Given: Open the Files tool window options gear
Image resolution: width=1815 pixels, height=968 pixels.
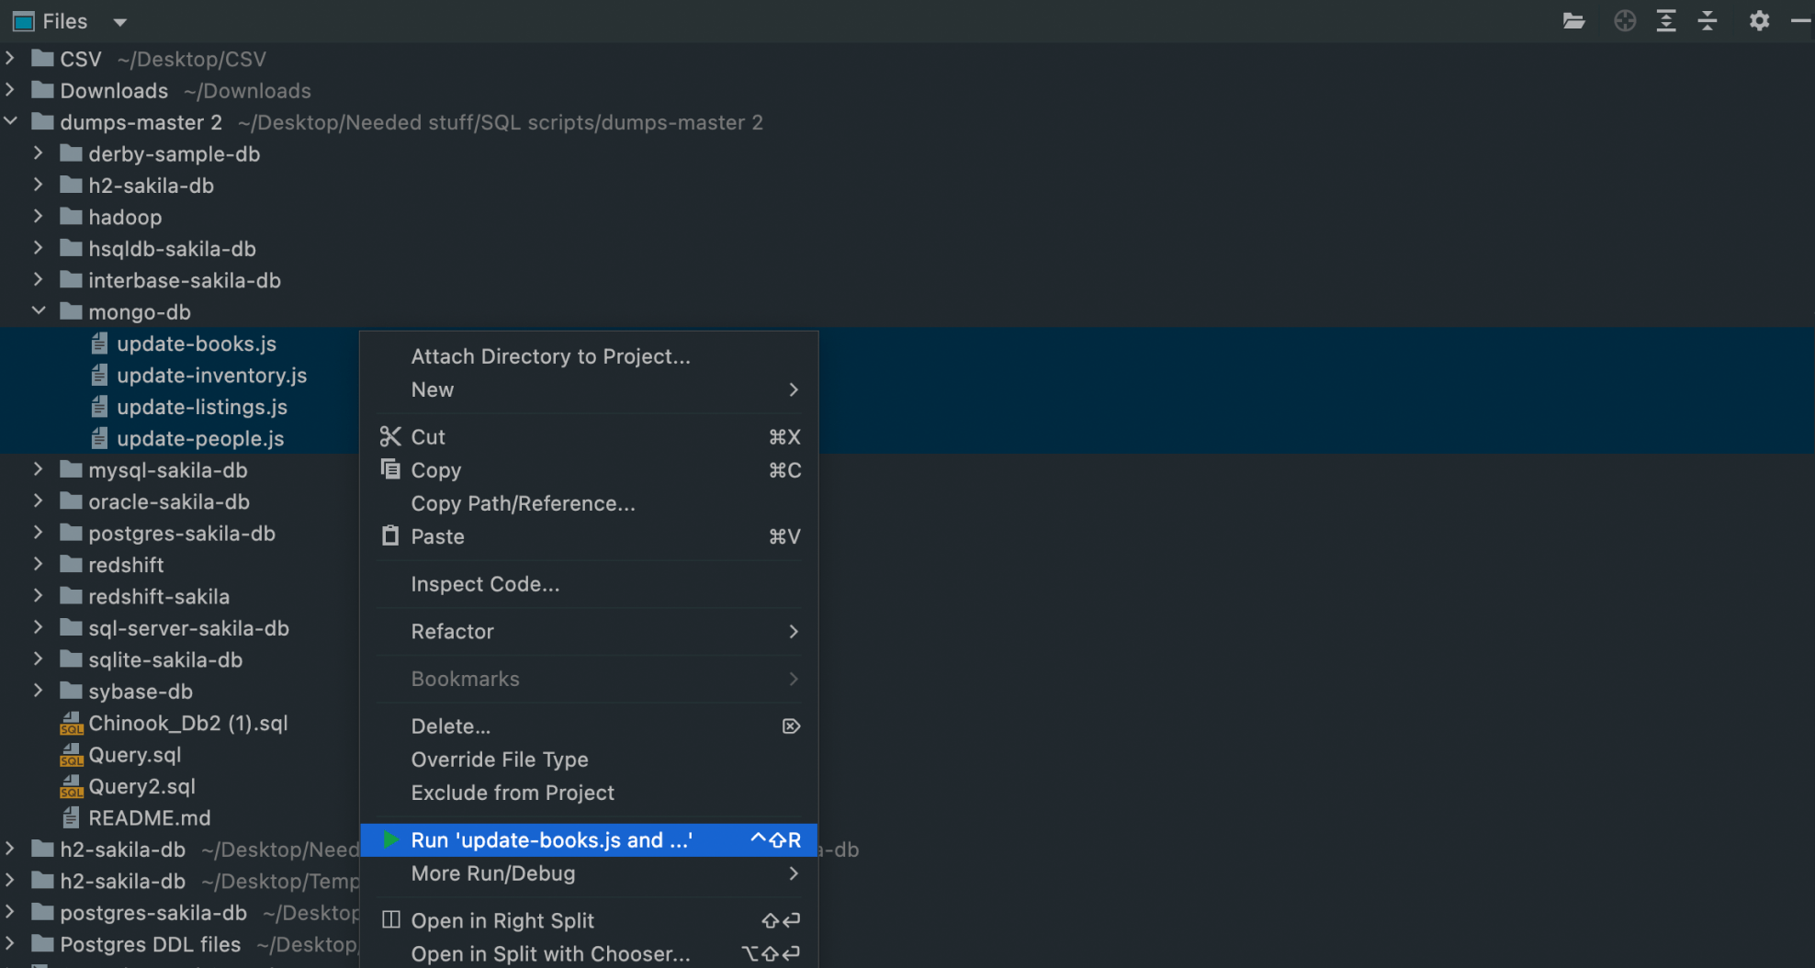Looking at the screenshot, I should (x=1759, y=20).
